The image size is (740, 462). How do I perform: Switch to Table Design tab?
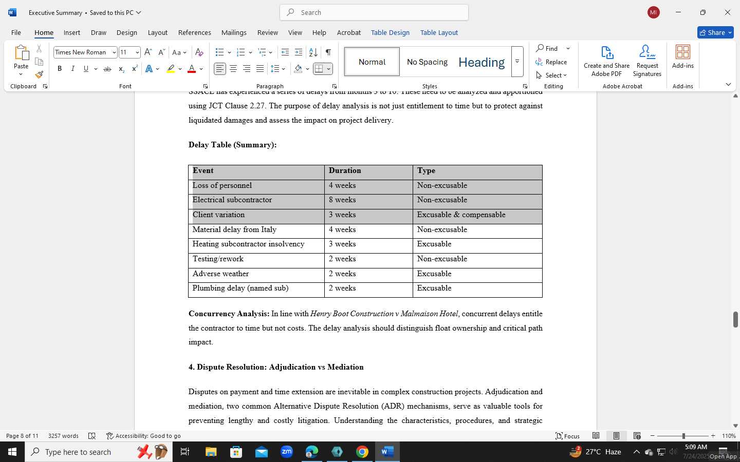(x=391, y=32)
